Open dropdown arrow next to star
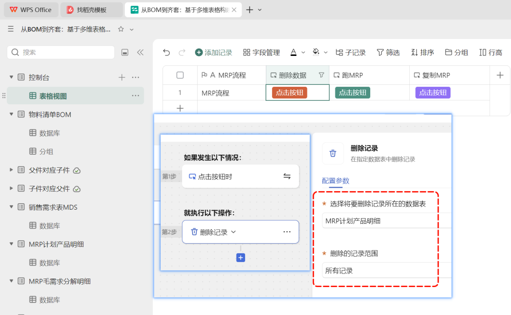Screen dimensions: 511x315 click(x=132, y=29)
